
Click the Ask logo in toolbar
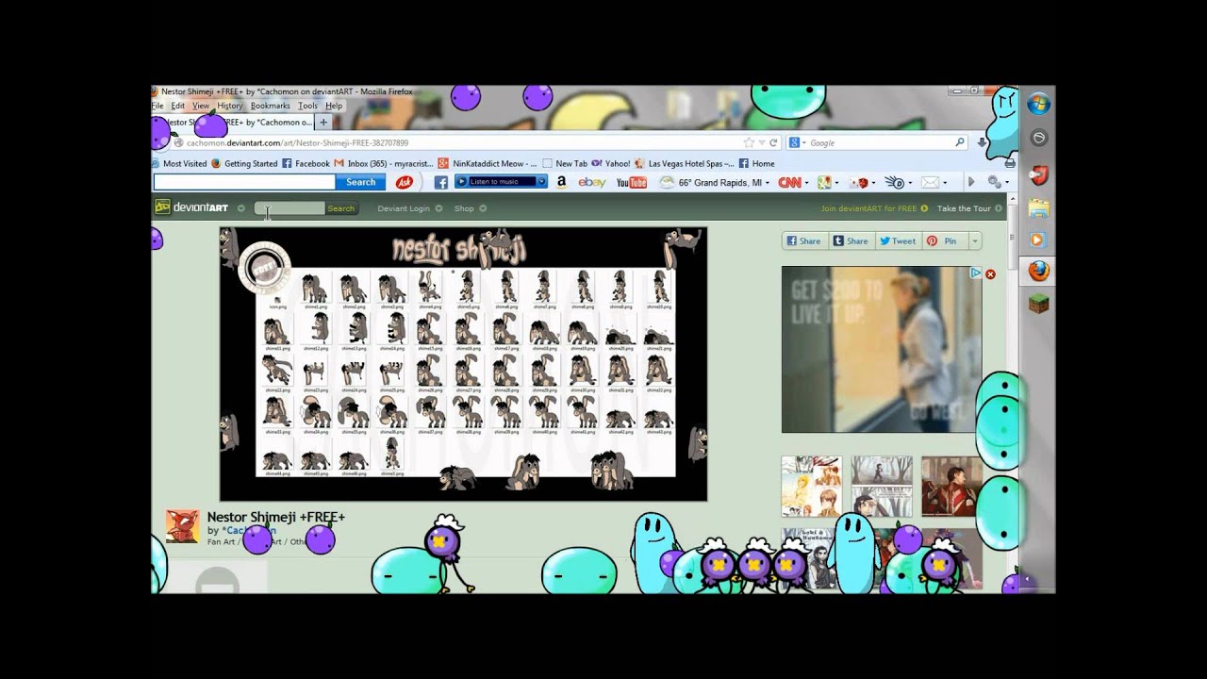(404, 182)
